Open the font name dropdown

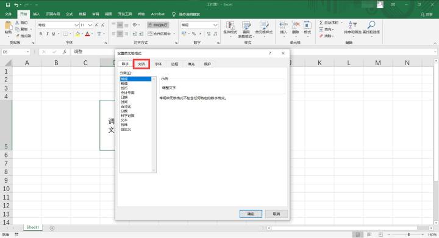tap(76, 25)
